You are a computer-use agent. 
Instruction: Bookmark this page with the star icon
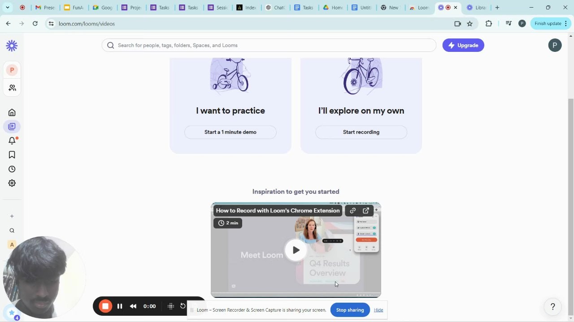[x=470, y=24]
